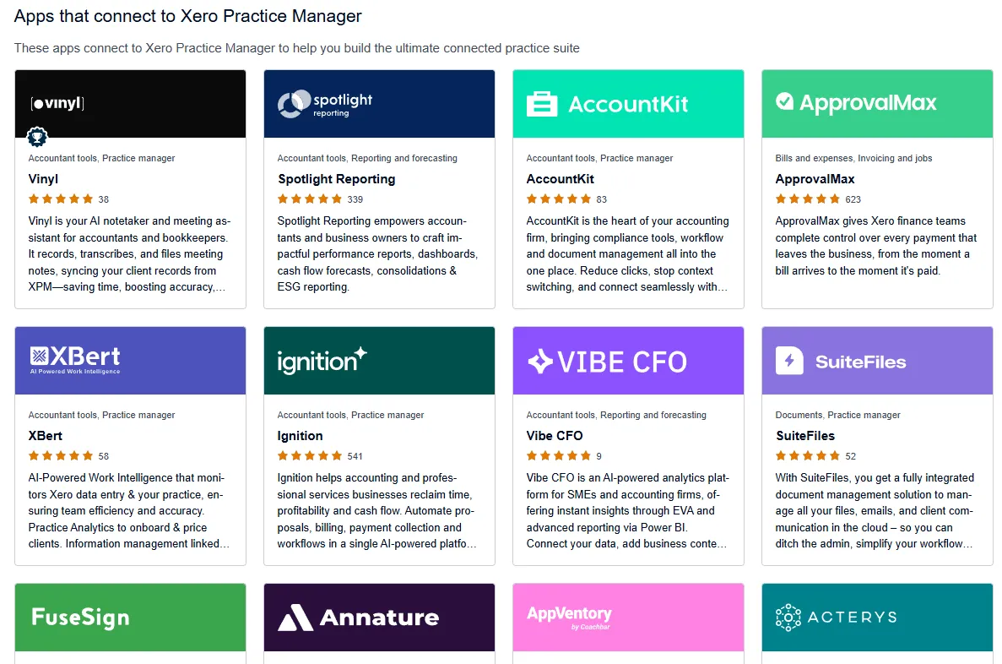Click the XBert app title
This screenshot has height=664, width=1002.
[x=46, y=436]
